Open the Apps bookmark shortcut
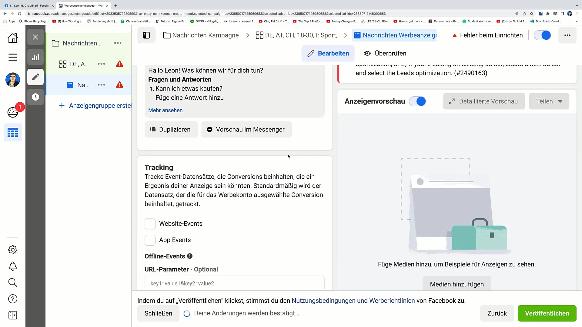The height and width of the screenshot is (327, 582). pos(9,21)
